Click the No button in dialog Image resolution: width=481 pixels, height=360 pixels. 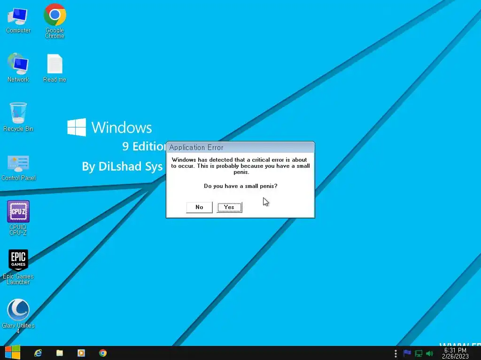click(x=199, y=207)
